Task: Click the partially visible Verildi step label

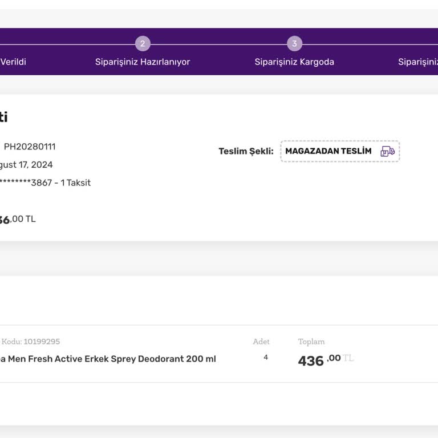Action: click(x=13, y=62)
